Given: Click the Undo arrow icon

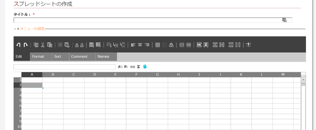Looking at the screenshot, I should point(18,45).
